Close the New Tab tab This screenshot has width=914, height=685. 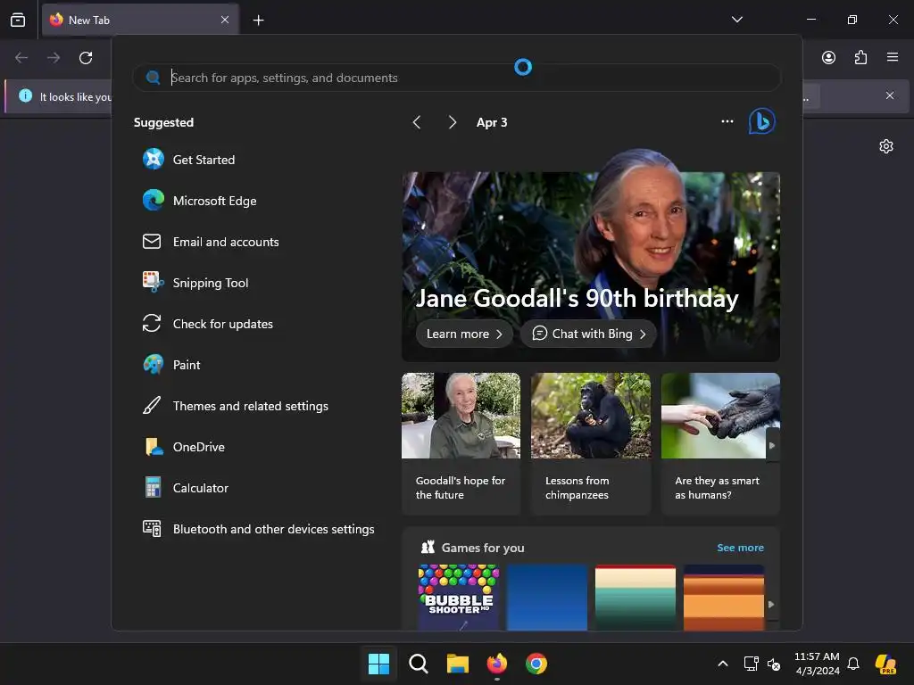point(225,20)
